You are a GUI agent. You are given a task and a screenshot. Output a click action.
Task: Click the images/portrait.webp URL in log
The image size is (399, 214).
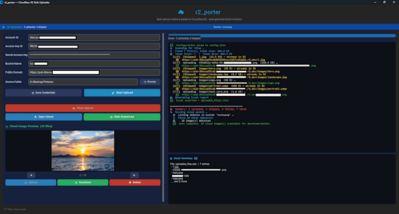click(x=234, y=89)
